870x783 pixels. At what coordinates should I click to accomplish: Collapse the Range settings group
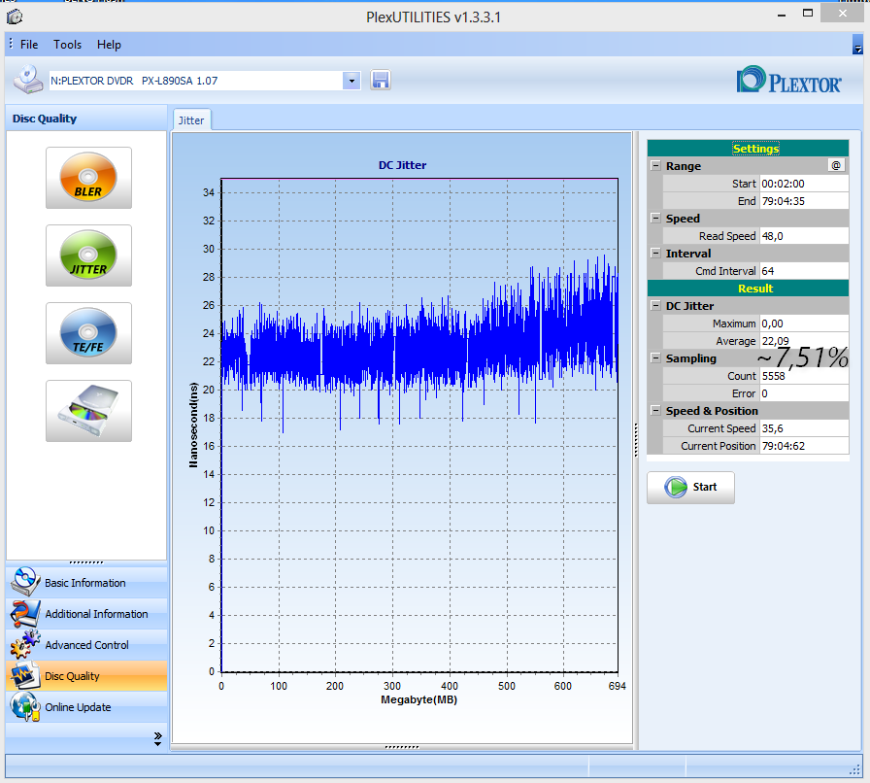tap(655, 165)
